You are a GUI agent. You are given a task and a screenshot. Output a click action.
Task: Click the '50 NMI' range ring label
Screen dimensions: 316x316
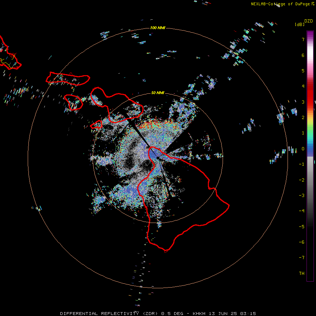click(x=158, y=93)
